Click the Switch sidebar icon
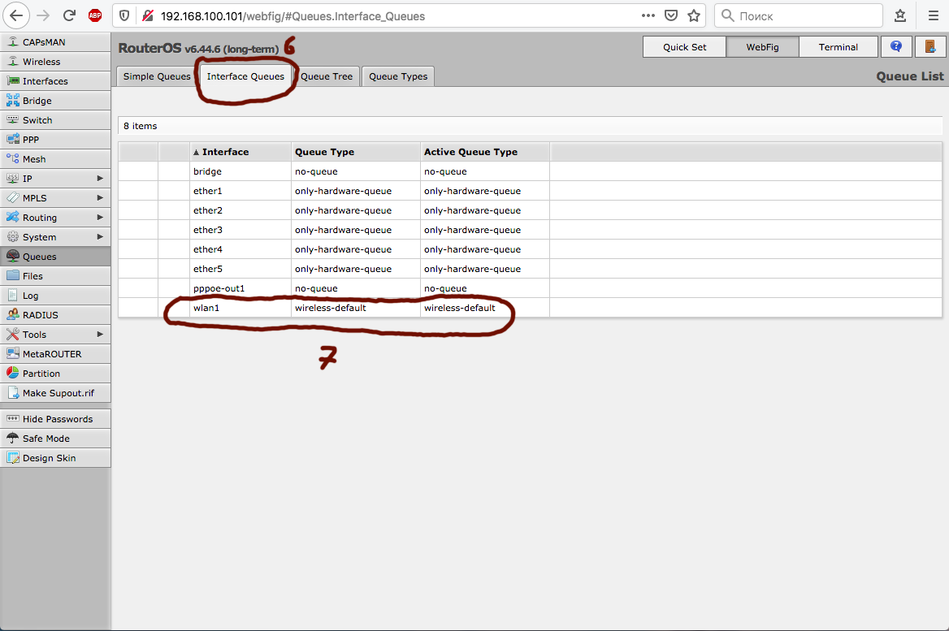This screenshot has height=631, width=949. (13, 120)
